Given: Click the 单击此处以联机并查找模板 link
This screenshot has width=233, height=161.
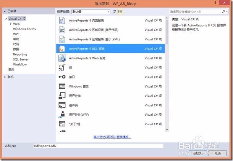Looking at the screenshot, I should (x=112, y=137).
